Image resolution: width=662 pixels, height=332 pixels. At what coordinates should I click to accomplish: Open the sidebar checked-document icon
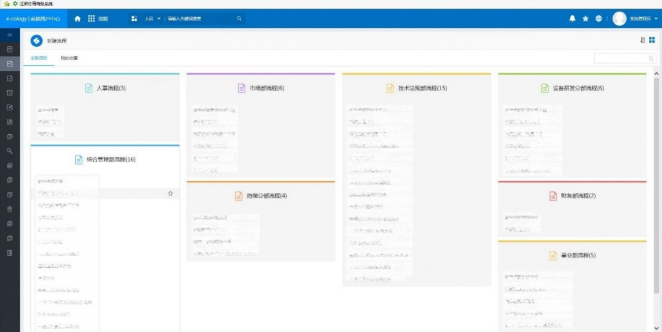pos(10,79)
